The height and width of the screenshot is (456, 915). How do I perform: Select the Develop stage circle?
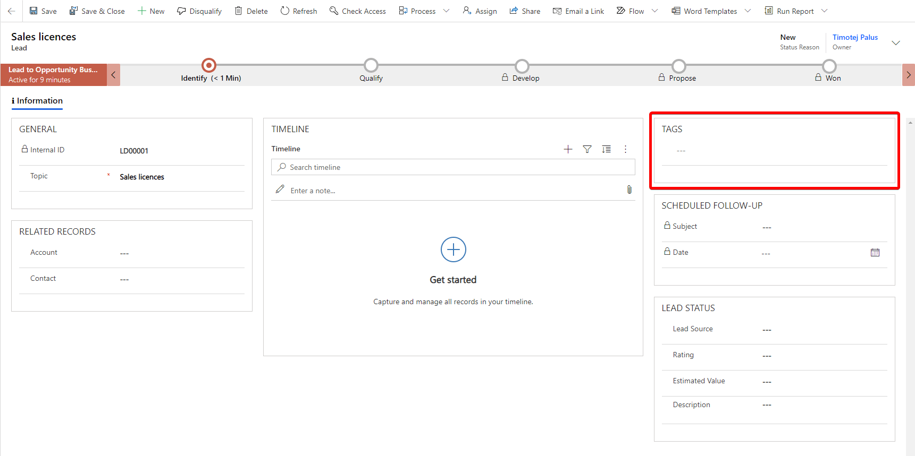522,66
